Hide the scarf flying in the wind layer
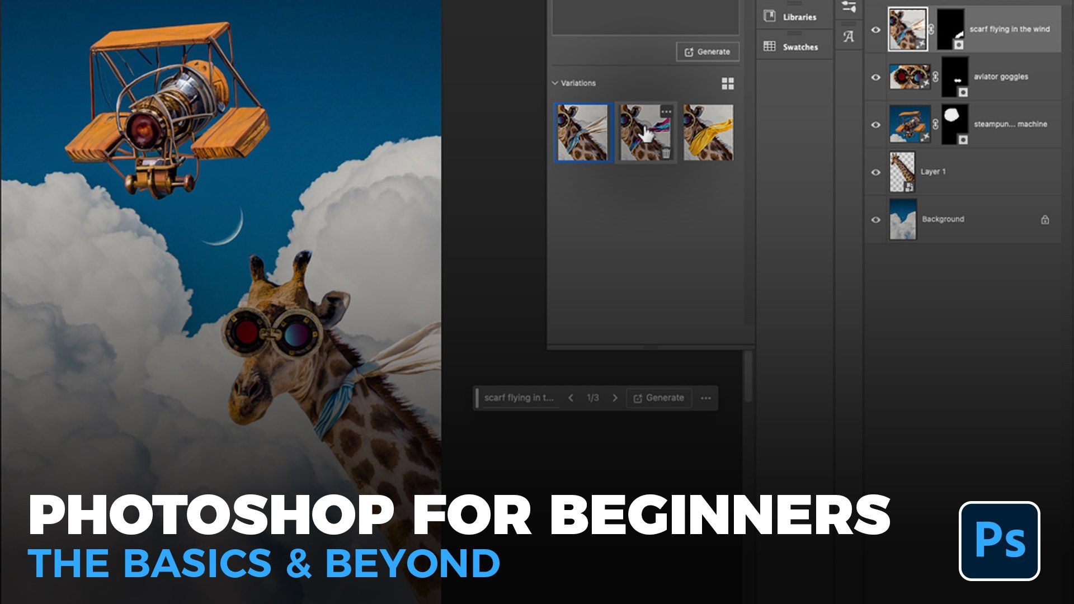The image size is (1074, 604). point(875,30)
